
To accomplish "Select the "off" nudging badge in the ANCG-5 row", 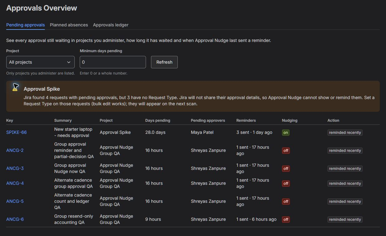I will [286, 202].
